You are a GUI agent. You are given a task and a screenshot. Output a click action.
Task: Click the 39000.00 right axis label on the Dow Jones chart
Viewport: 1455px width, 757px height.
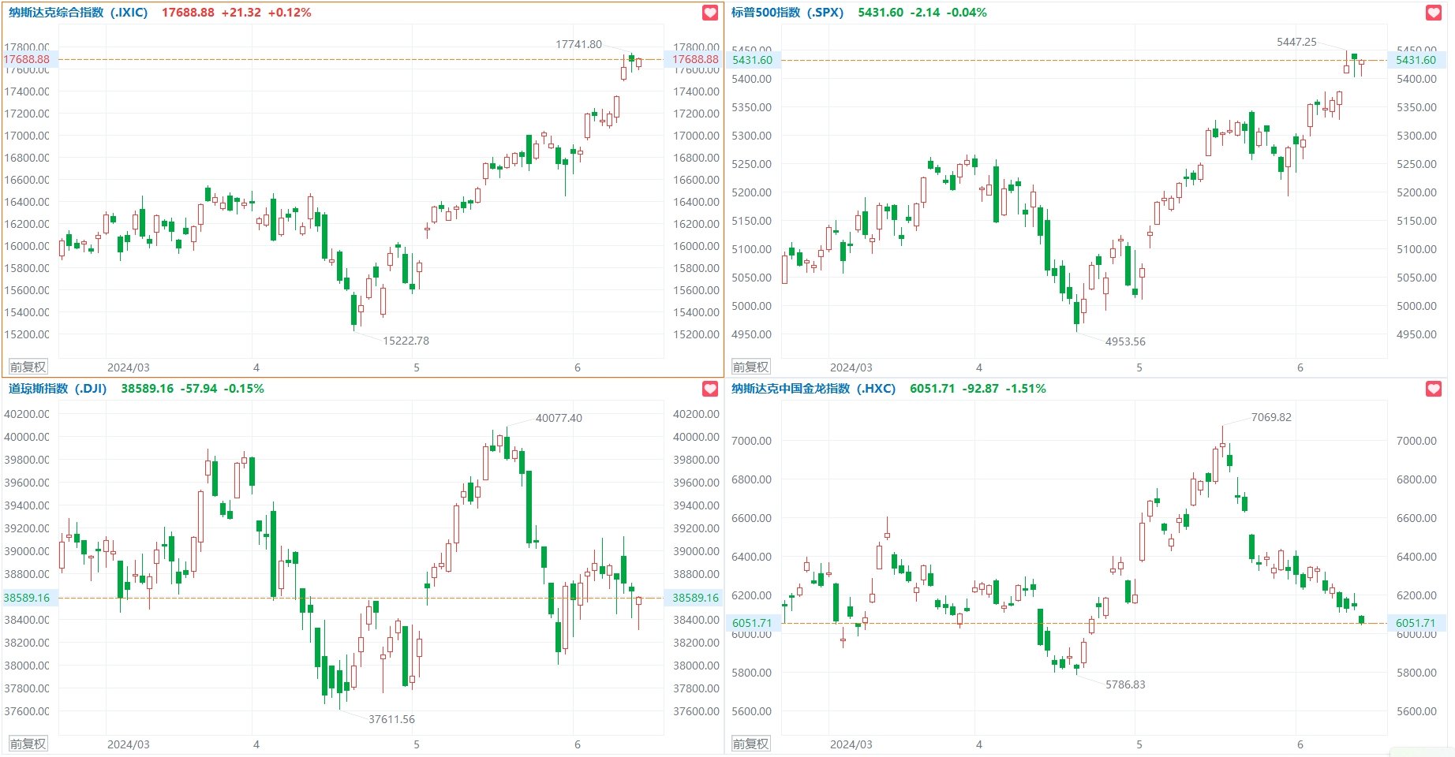(696, 551)
